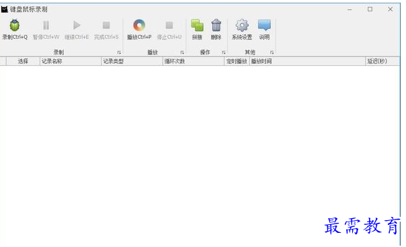
Task: Click the cat app icon in the title bar
Action: 5,9
